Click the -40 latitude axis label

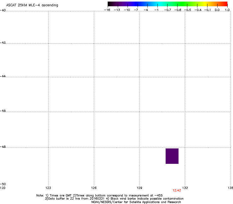pos(3,10)
